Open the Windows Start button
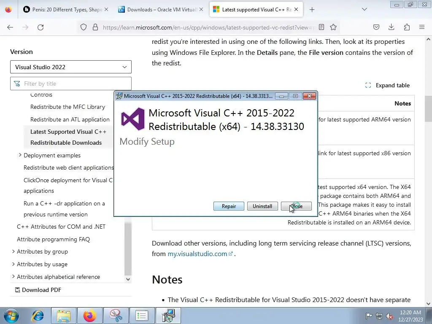This screenshot has height=324, width=432. pos(11,316)
